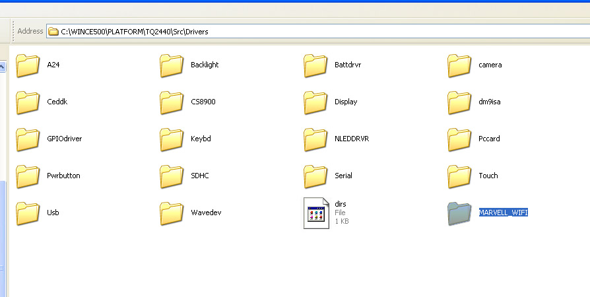The width and height of the screenshot is (590, 297).
Task: Click the Display folder name
Action: point(346,102)
